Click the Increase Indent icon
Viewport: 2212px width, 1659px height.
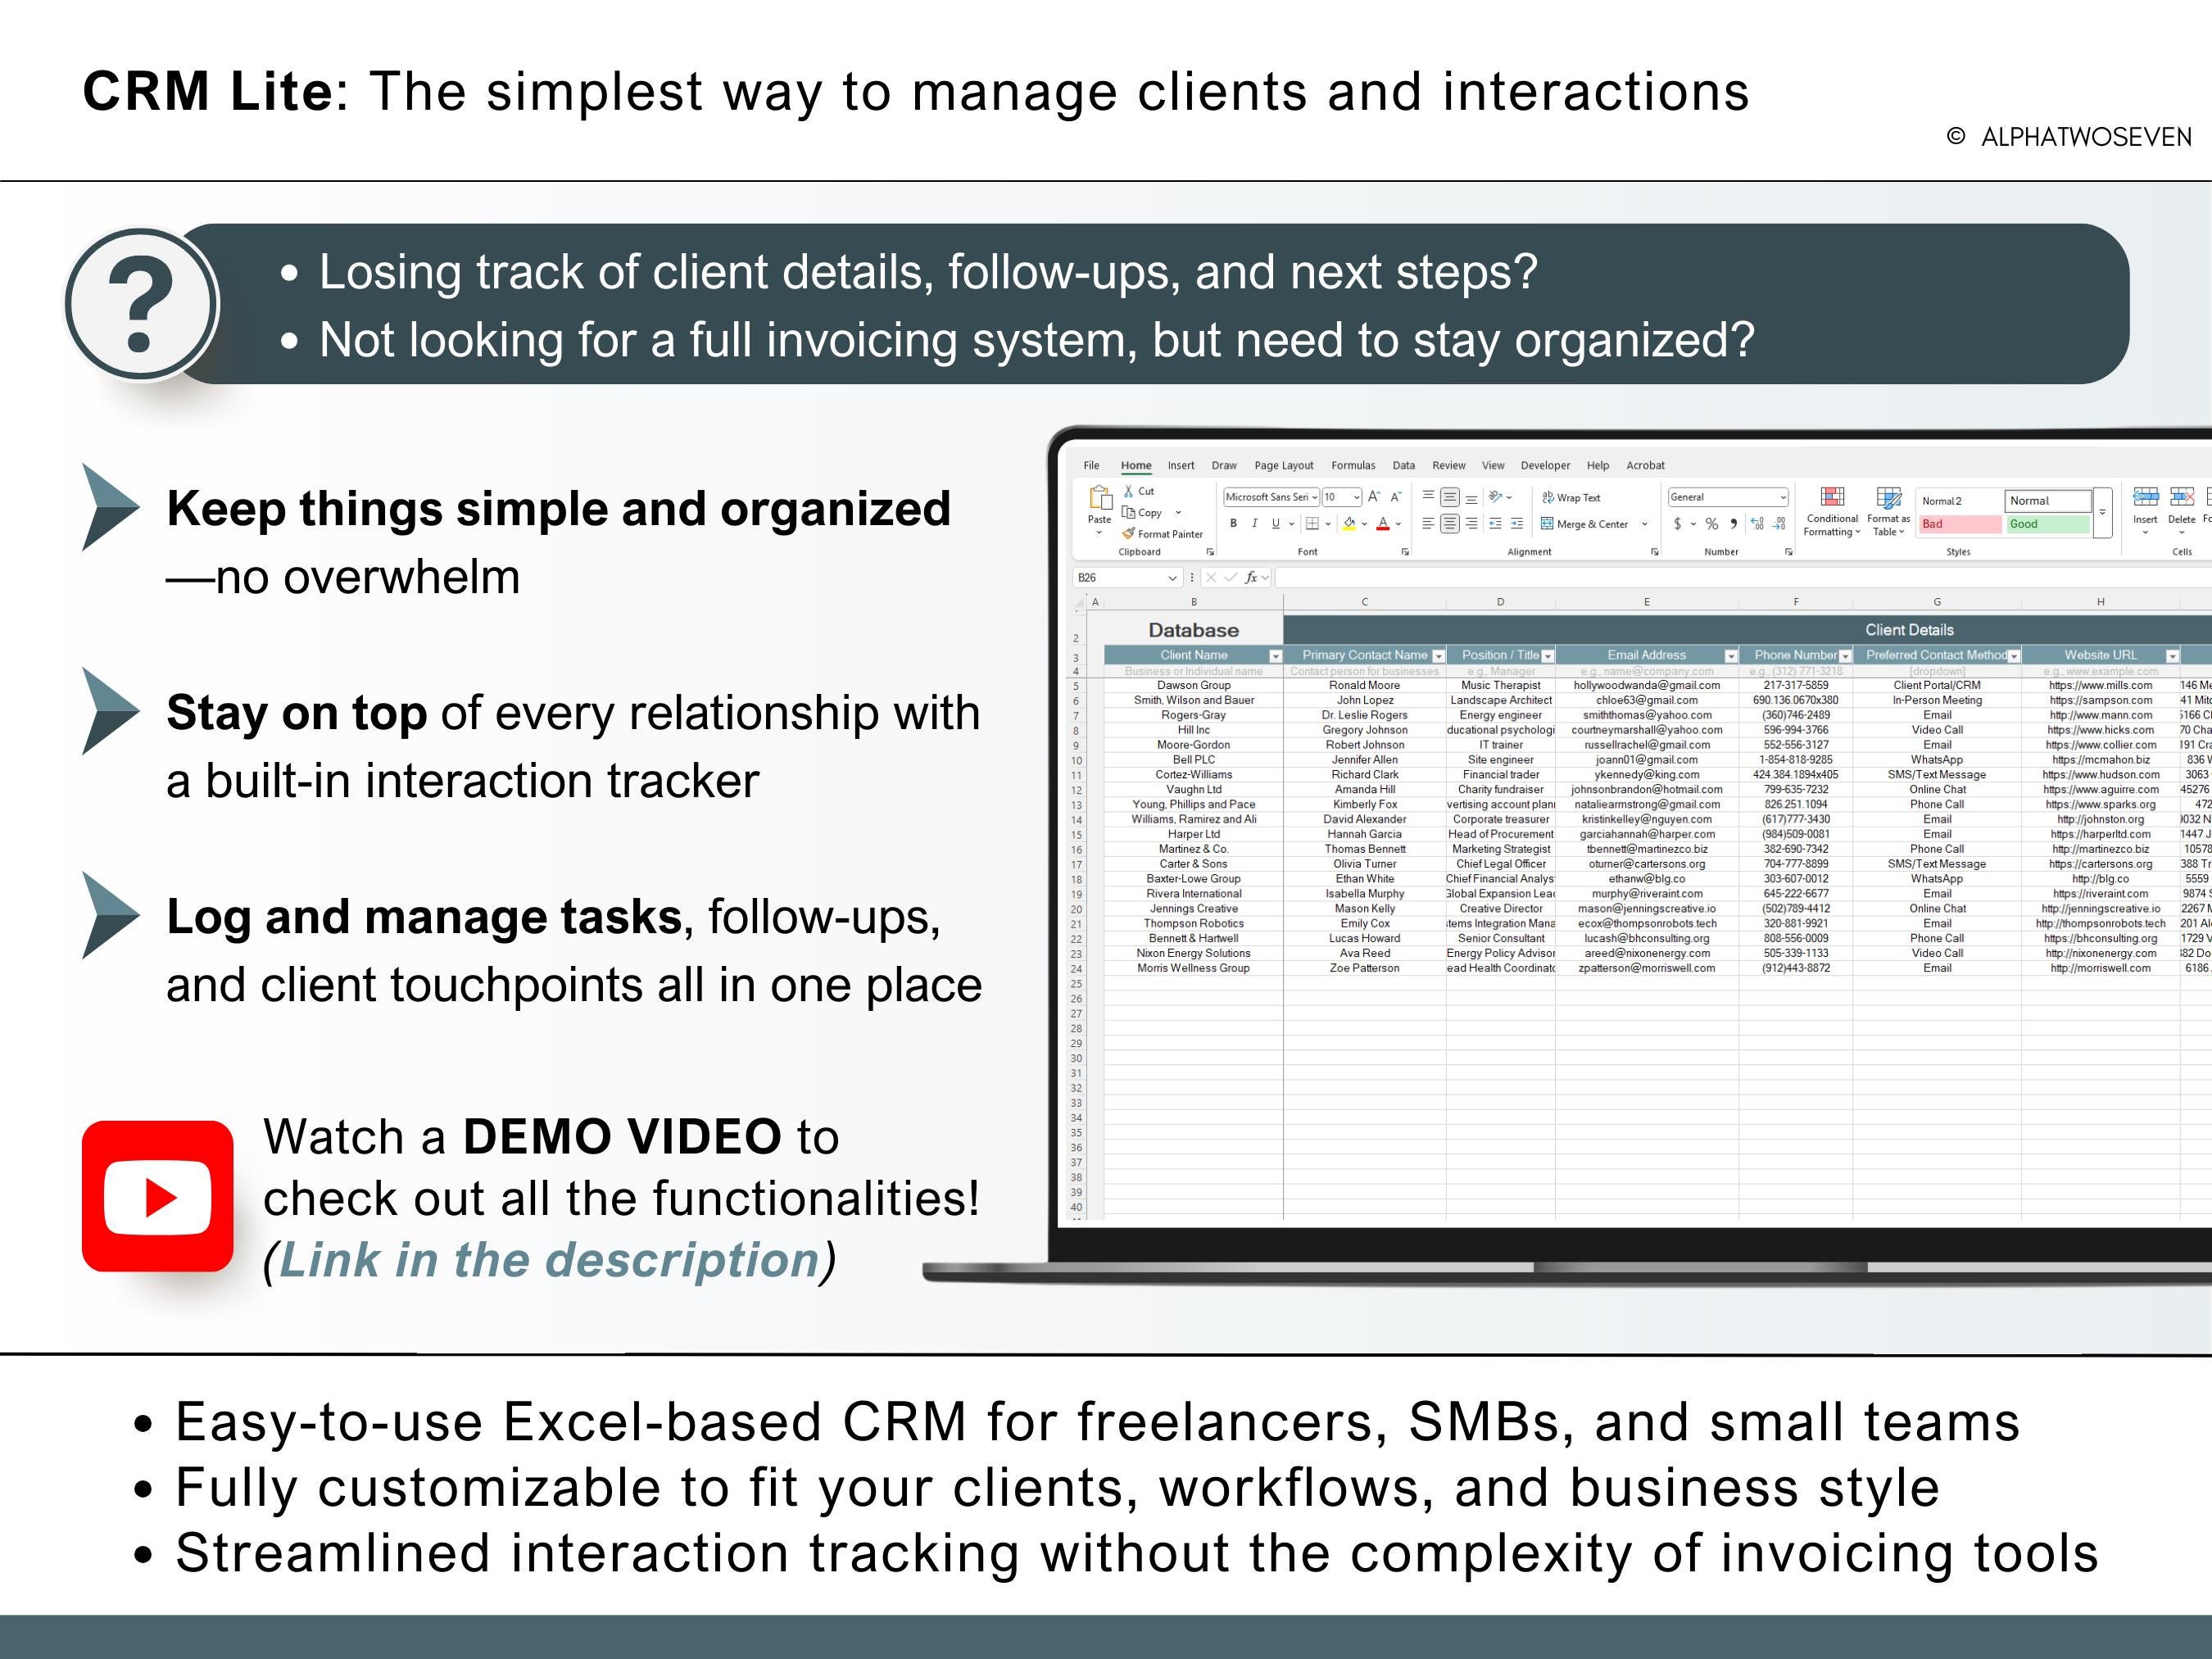(1517, 523)
